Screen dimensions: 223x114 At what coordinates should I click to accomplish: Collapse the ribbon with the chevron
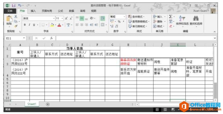(x=214, y=32)
